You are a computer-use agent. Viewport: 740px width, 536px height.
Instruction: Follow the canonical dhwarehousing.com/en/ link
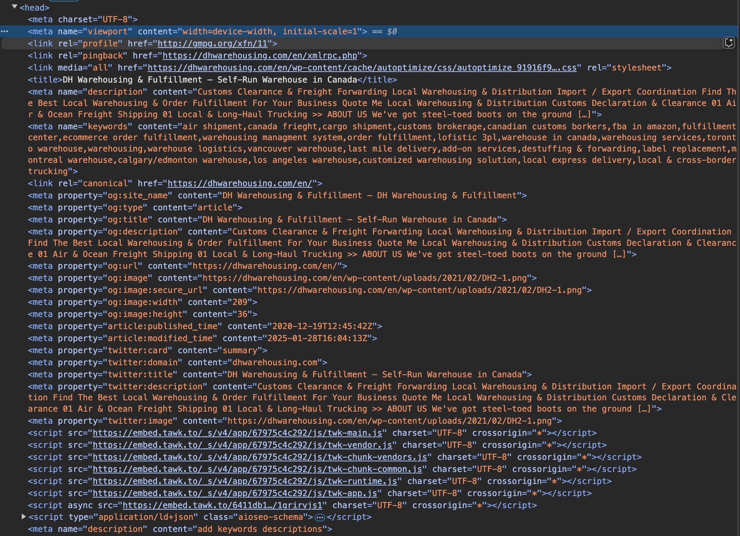(x=240, y=183)
